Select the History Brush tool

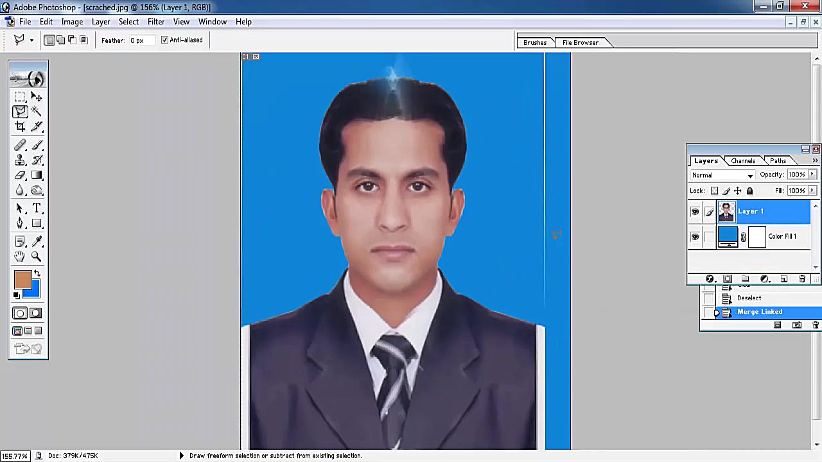click(x=37, y=160)
